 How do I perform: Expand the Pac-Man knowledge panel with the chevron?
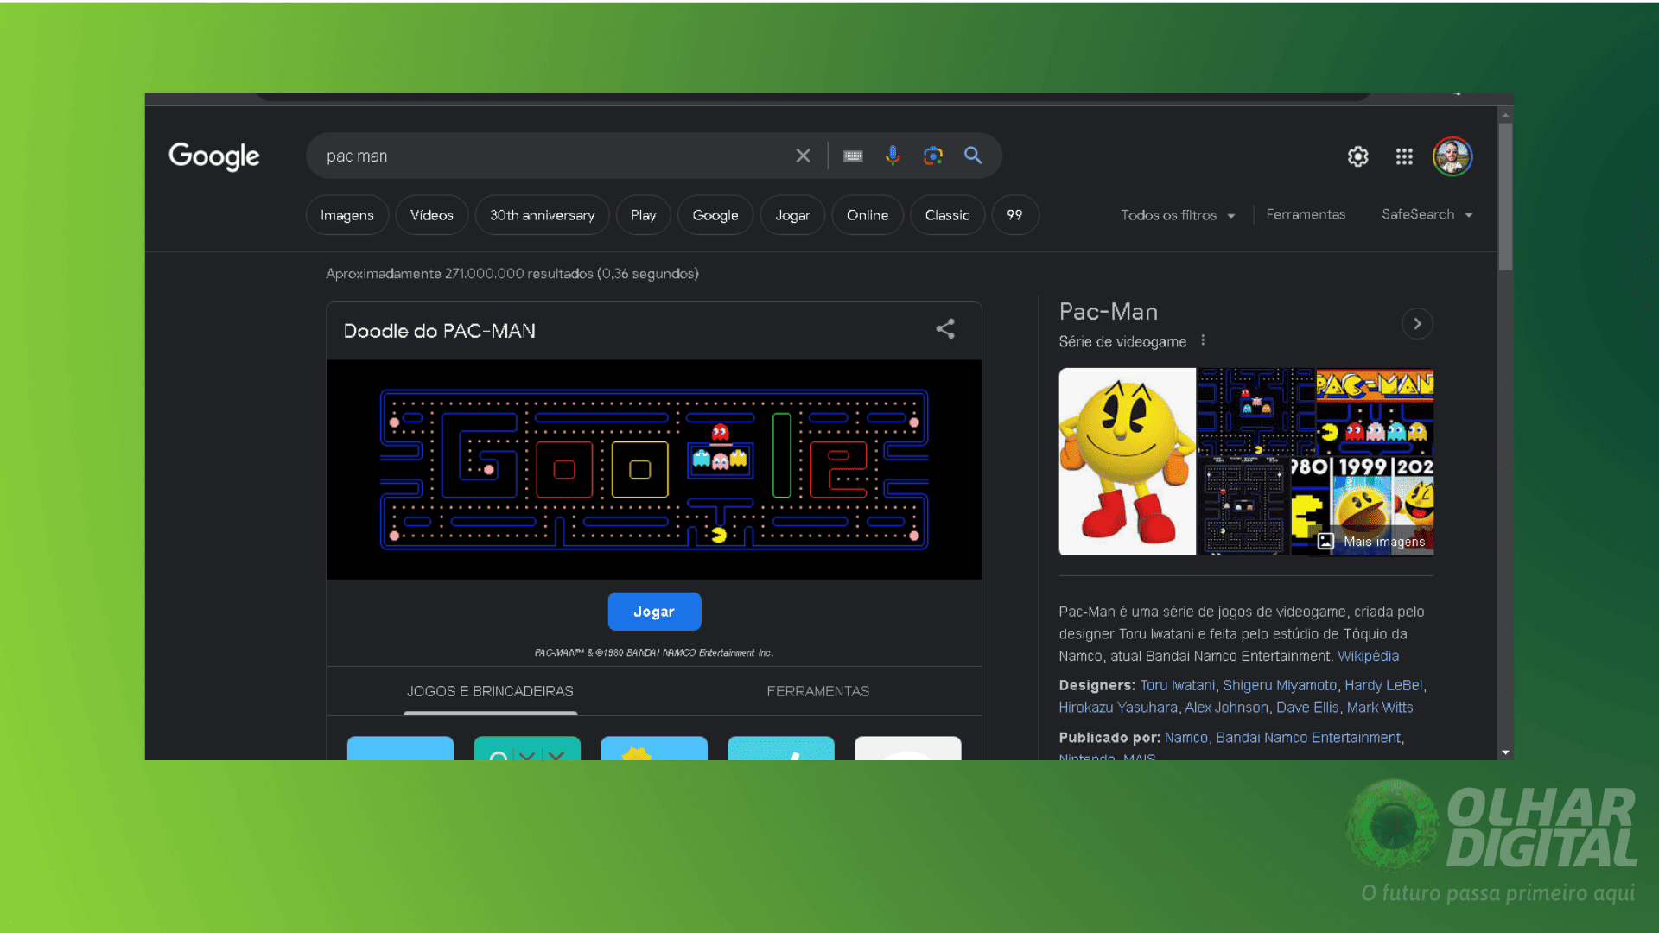tap(1417, 324)
